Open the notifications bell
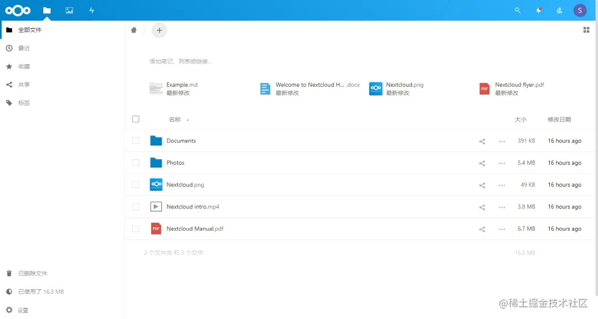The image size is (598, 319). [539, 11]
